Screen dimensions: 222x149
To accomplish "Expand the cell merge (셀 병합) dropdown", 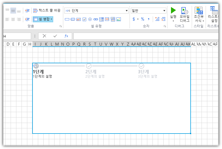I will coord(51,19).
